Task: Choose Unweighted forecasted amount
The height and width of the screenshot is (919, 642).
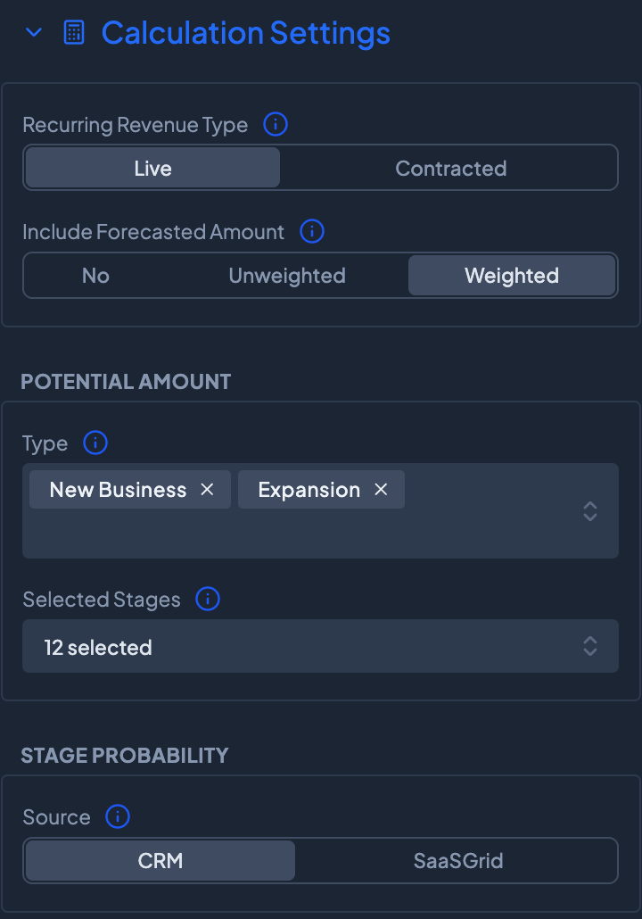Action: coord(287,276)
